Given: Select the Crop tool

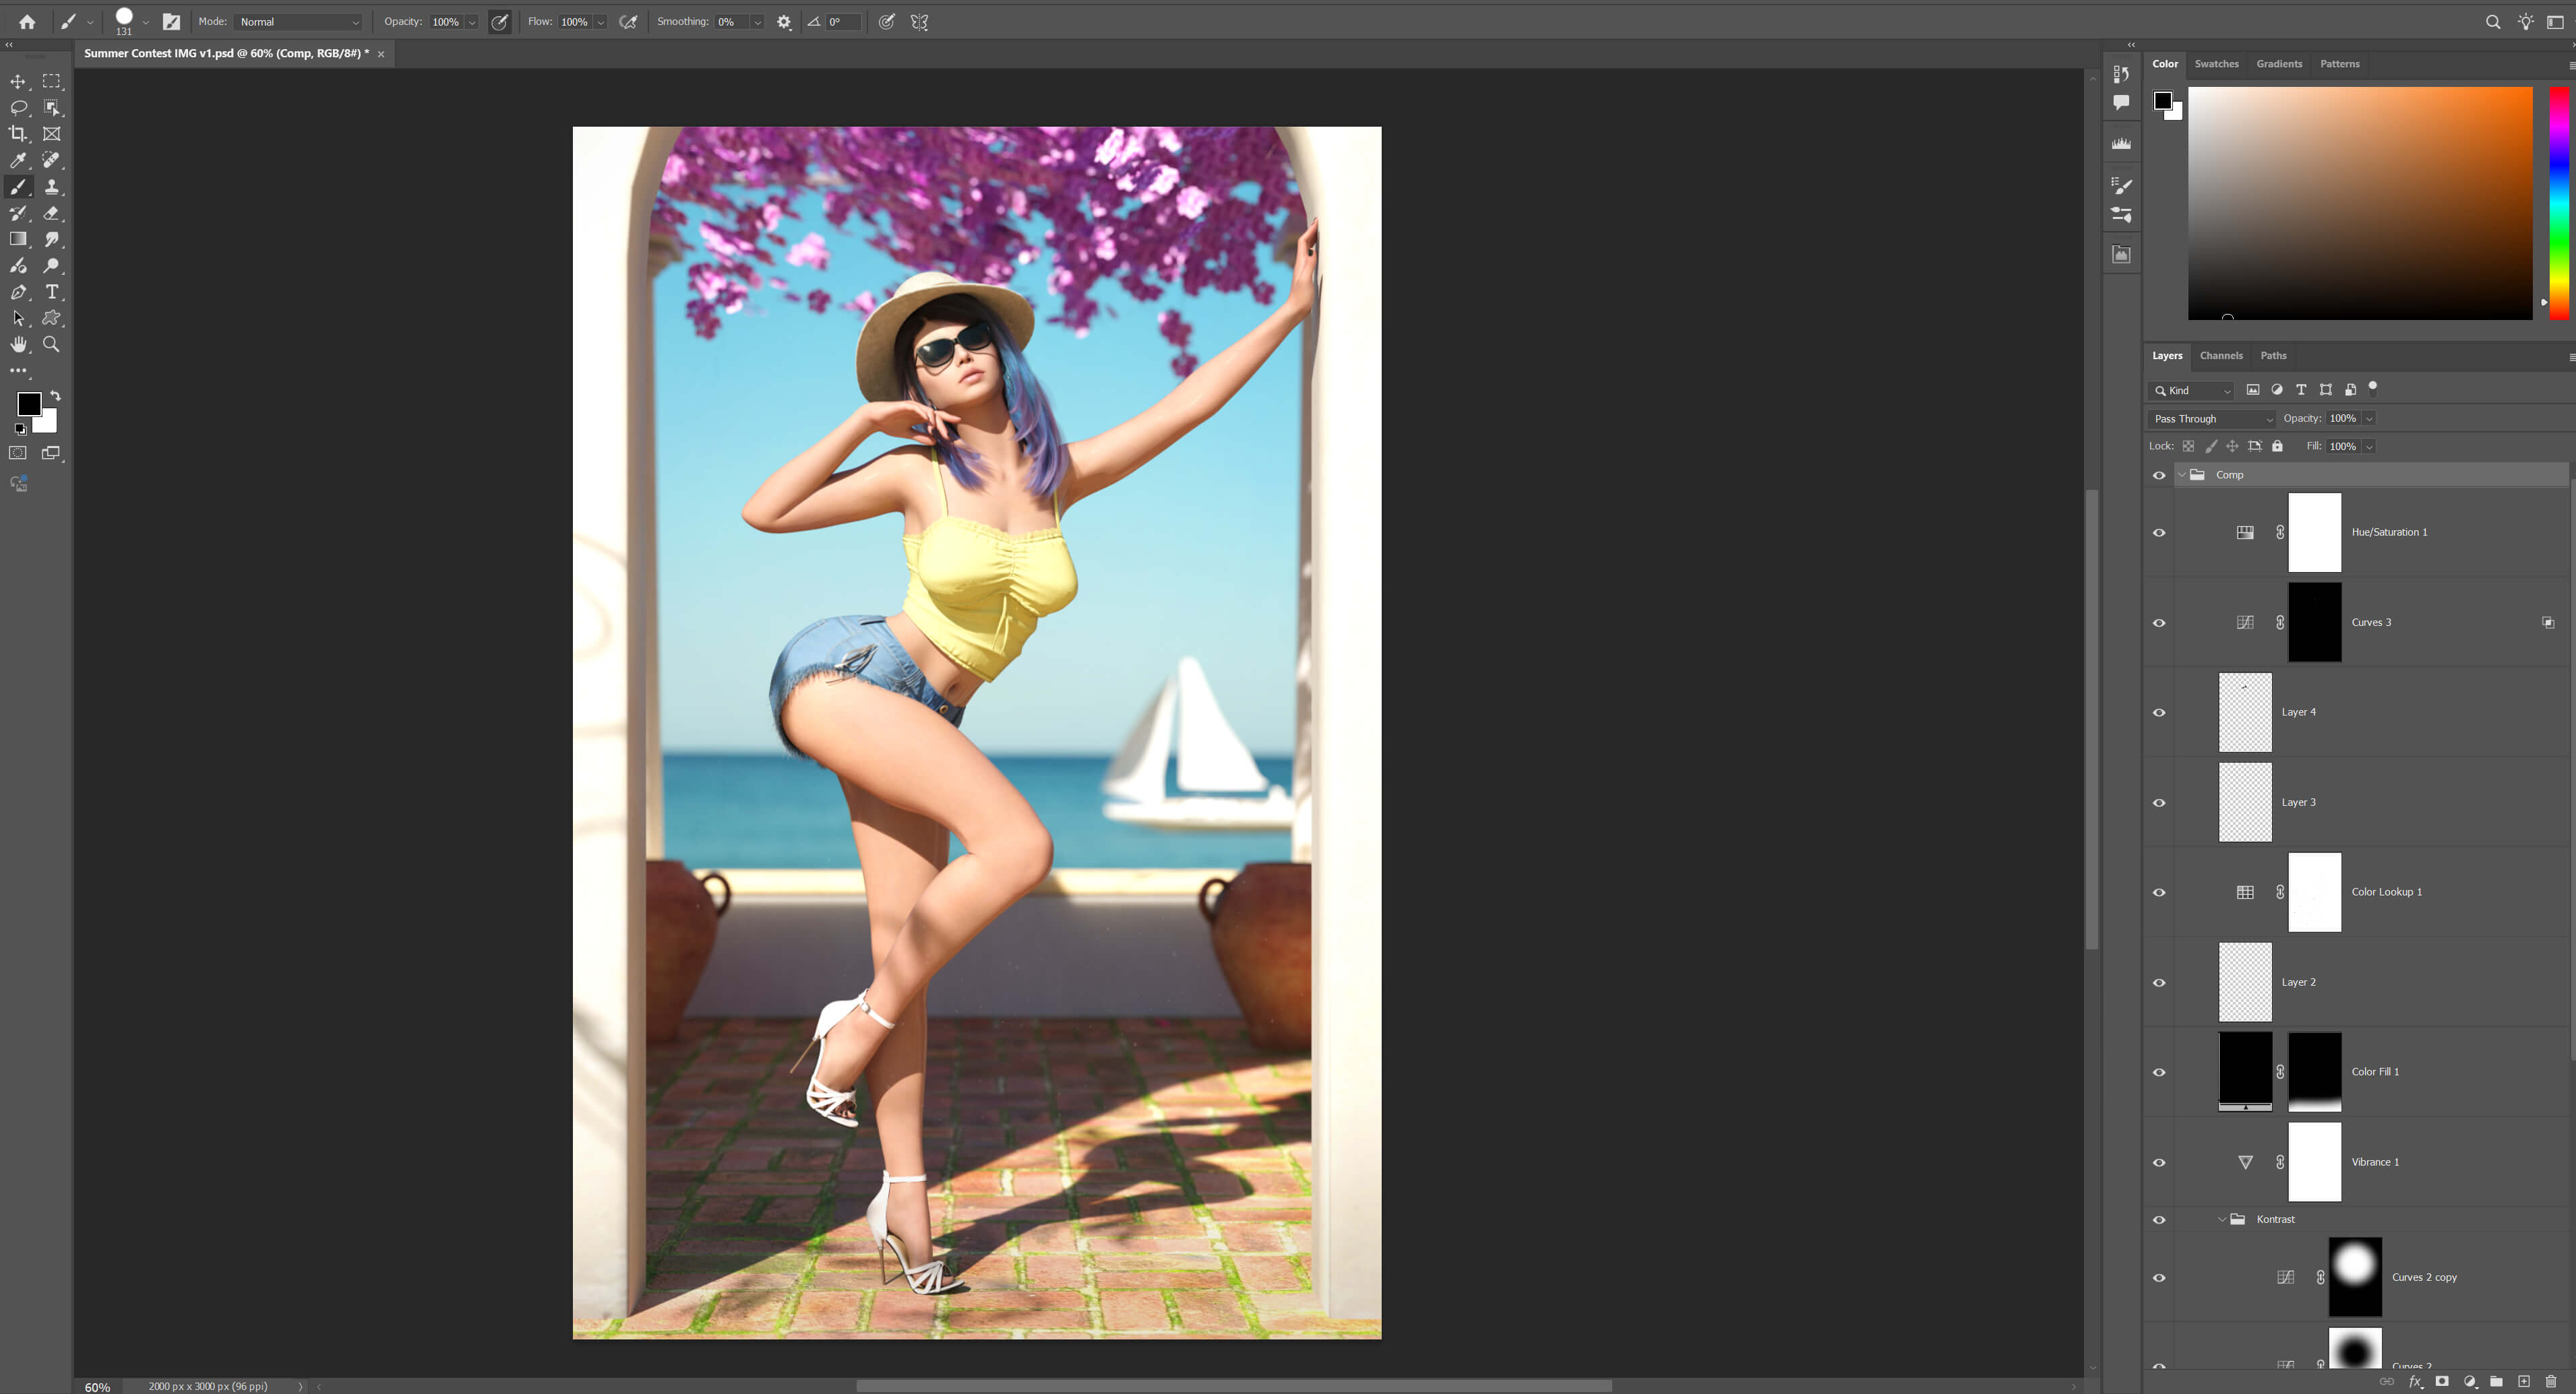Looking at the screenshot, I should tap(18, 133).
